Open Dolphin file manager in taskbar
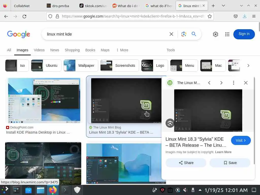This screenshot has width=260, height=195. tap(40, 190)
